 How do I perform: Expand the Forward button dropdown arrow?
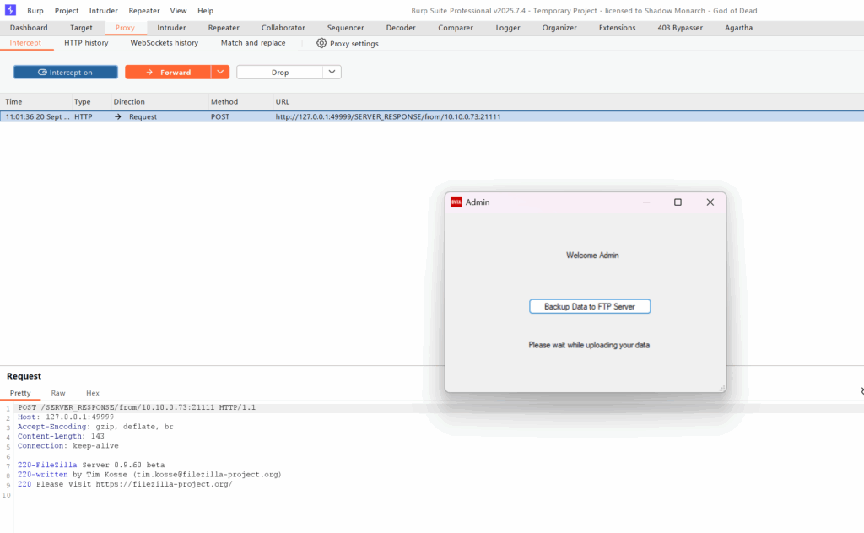click(x=219, y=73)
